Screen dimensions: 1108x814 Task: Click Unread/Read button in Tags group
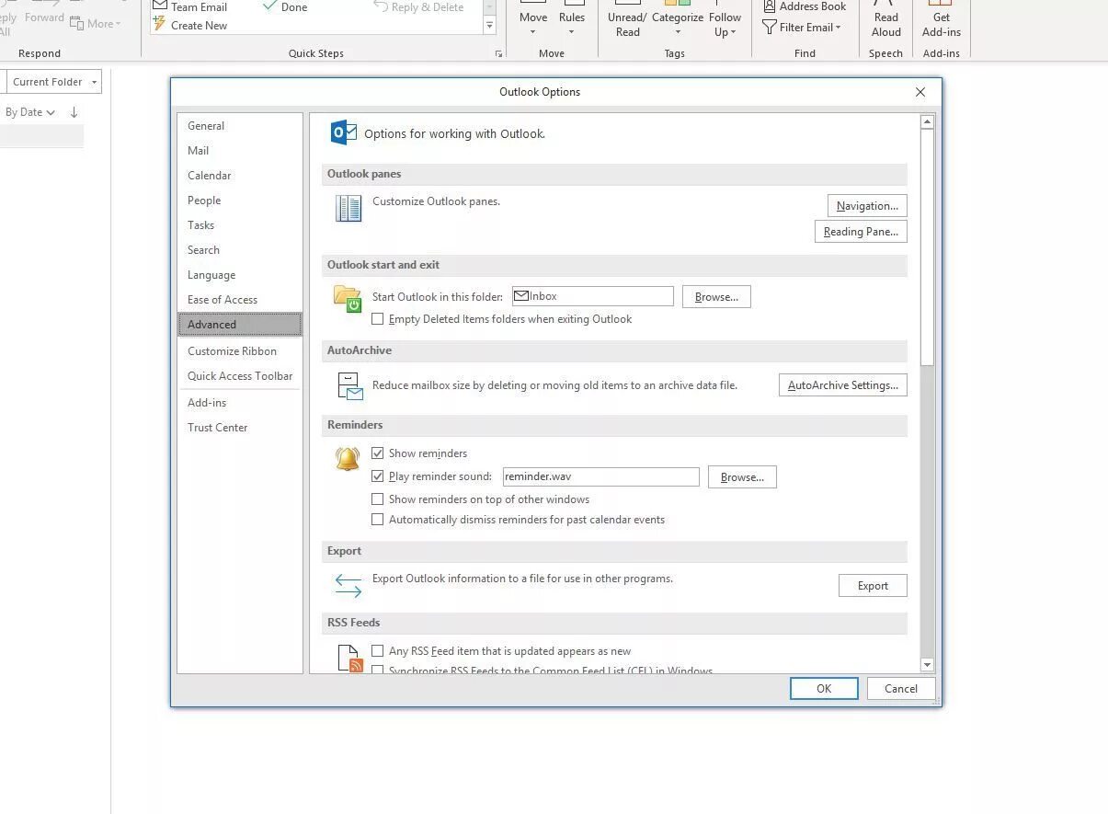click(627, 19)
